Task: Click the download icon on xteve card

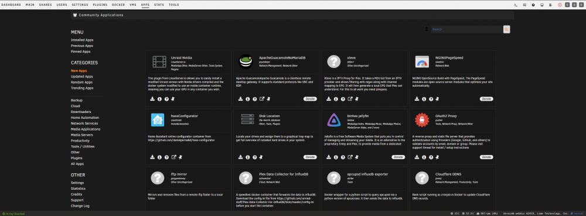Action: 329,99
